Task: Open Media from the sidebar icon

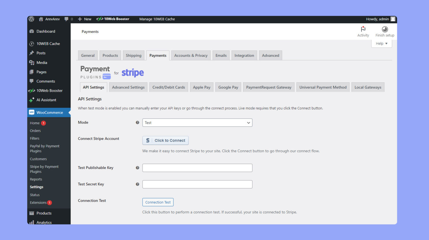Action: (x=32, y=62)
